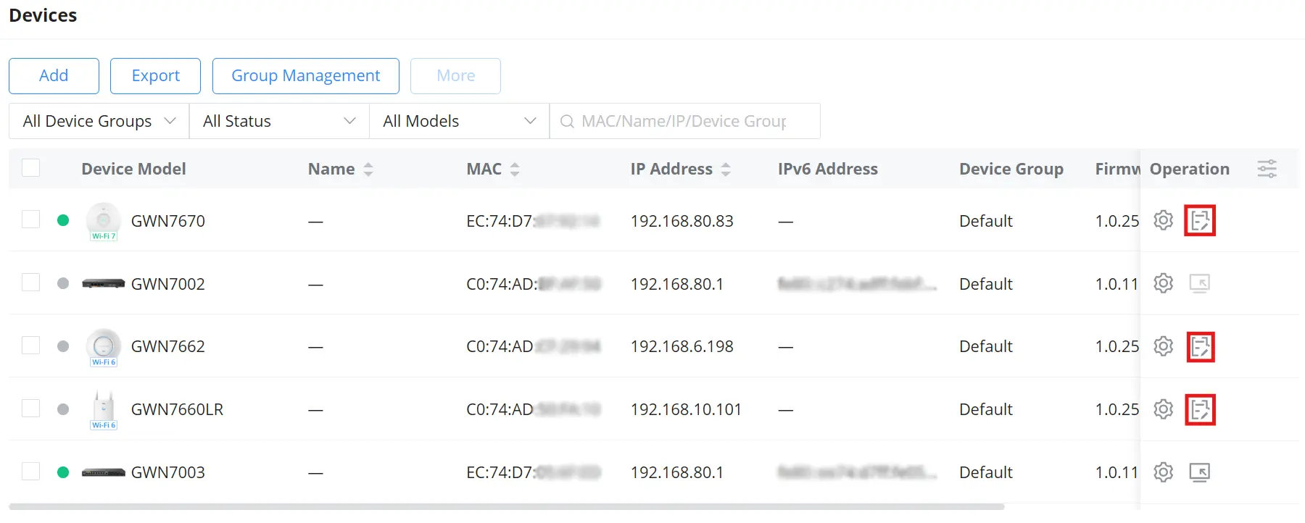Viewport: 1305px width, 523px height.
Task: Click the MAC/Name/IP search field
Action: [x=685, y=121]
